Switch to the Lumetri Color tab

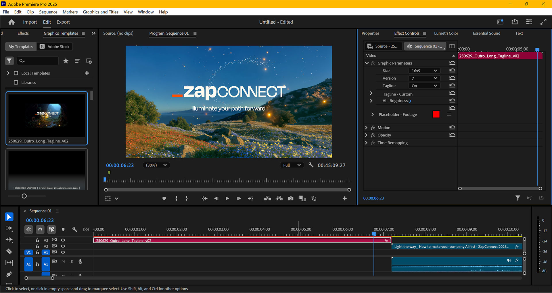pyautogui.click(x=446, y=33)
